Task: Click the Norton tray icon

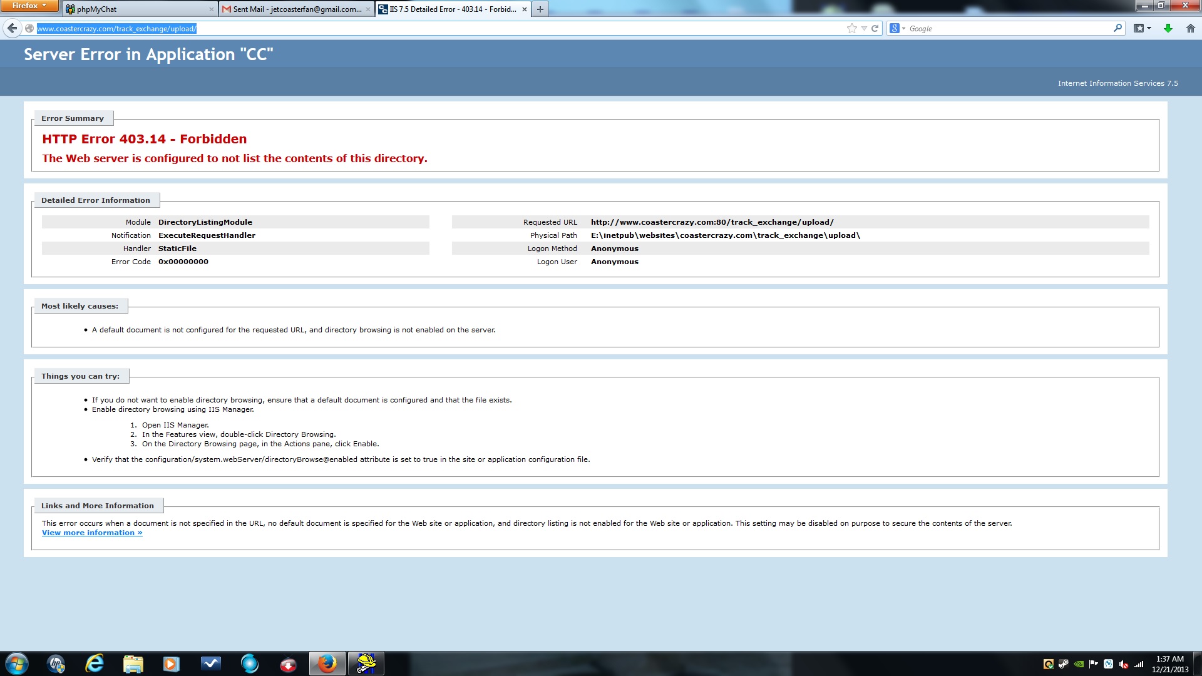Action: click(1048, 664)
